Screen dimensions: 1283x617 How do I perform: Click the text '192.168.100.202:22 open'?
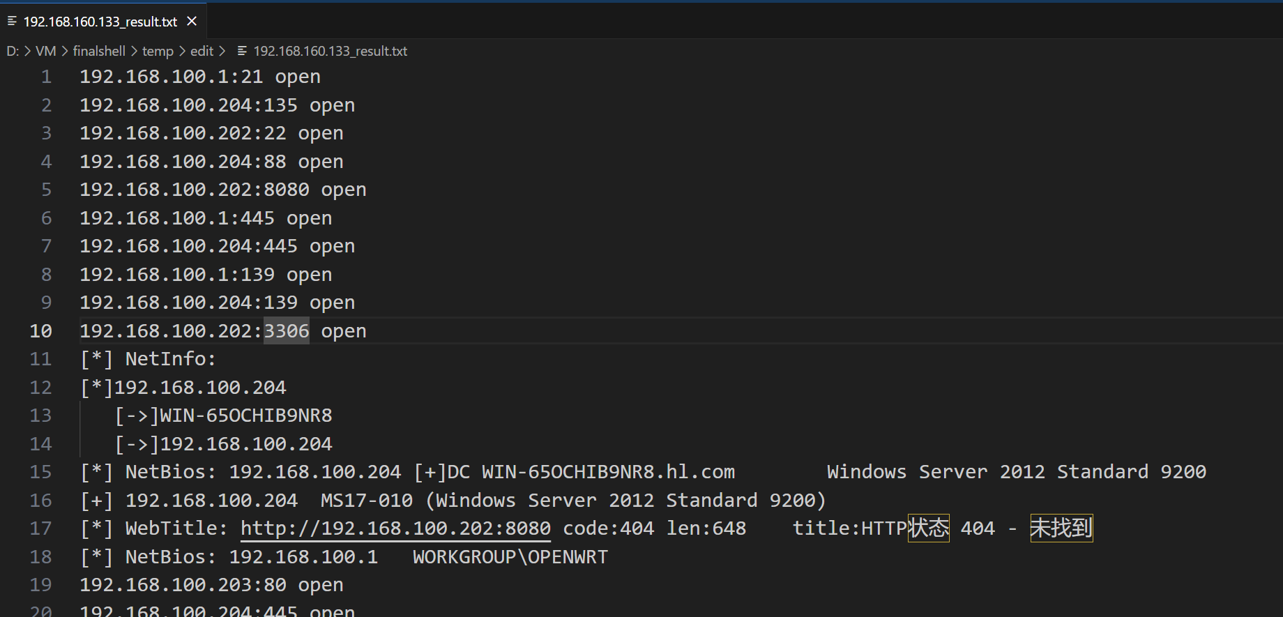click(211, 133)
